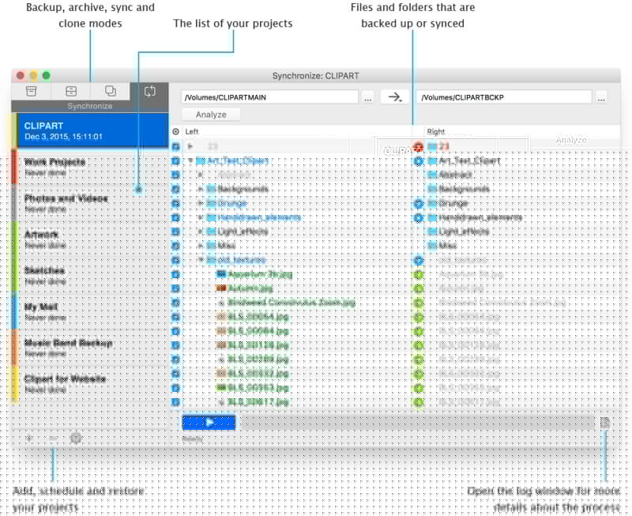Toggle checkbox for Handdrawn_elements folder
This screenshot has height=516, width=632.
coord(175,217)
